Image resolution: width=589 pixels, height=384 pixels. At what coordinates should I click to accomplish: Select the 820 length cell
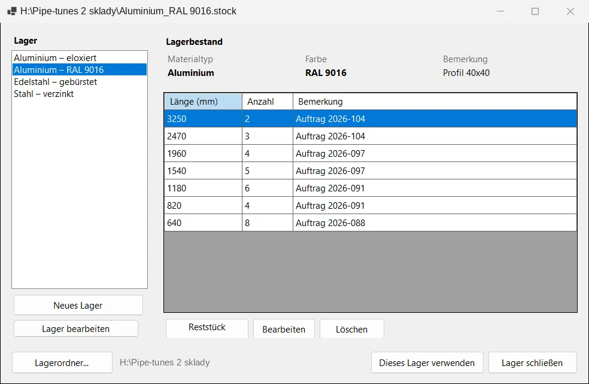pyautogui.click(x=204, y=205)
